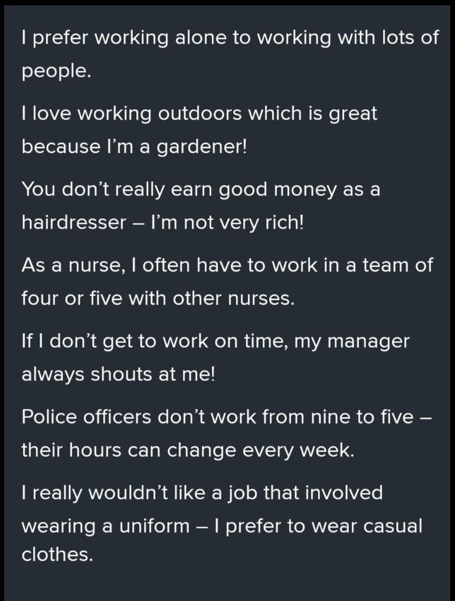Select the word 'clothes' at the end
Viewport: 455px width, 601px height.
click(x=57, y=554)
